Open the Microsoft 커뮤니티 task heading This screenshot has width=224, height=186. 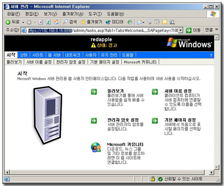[x=125, y=144]
